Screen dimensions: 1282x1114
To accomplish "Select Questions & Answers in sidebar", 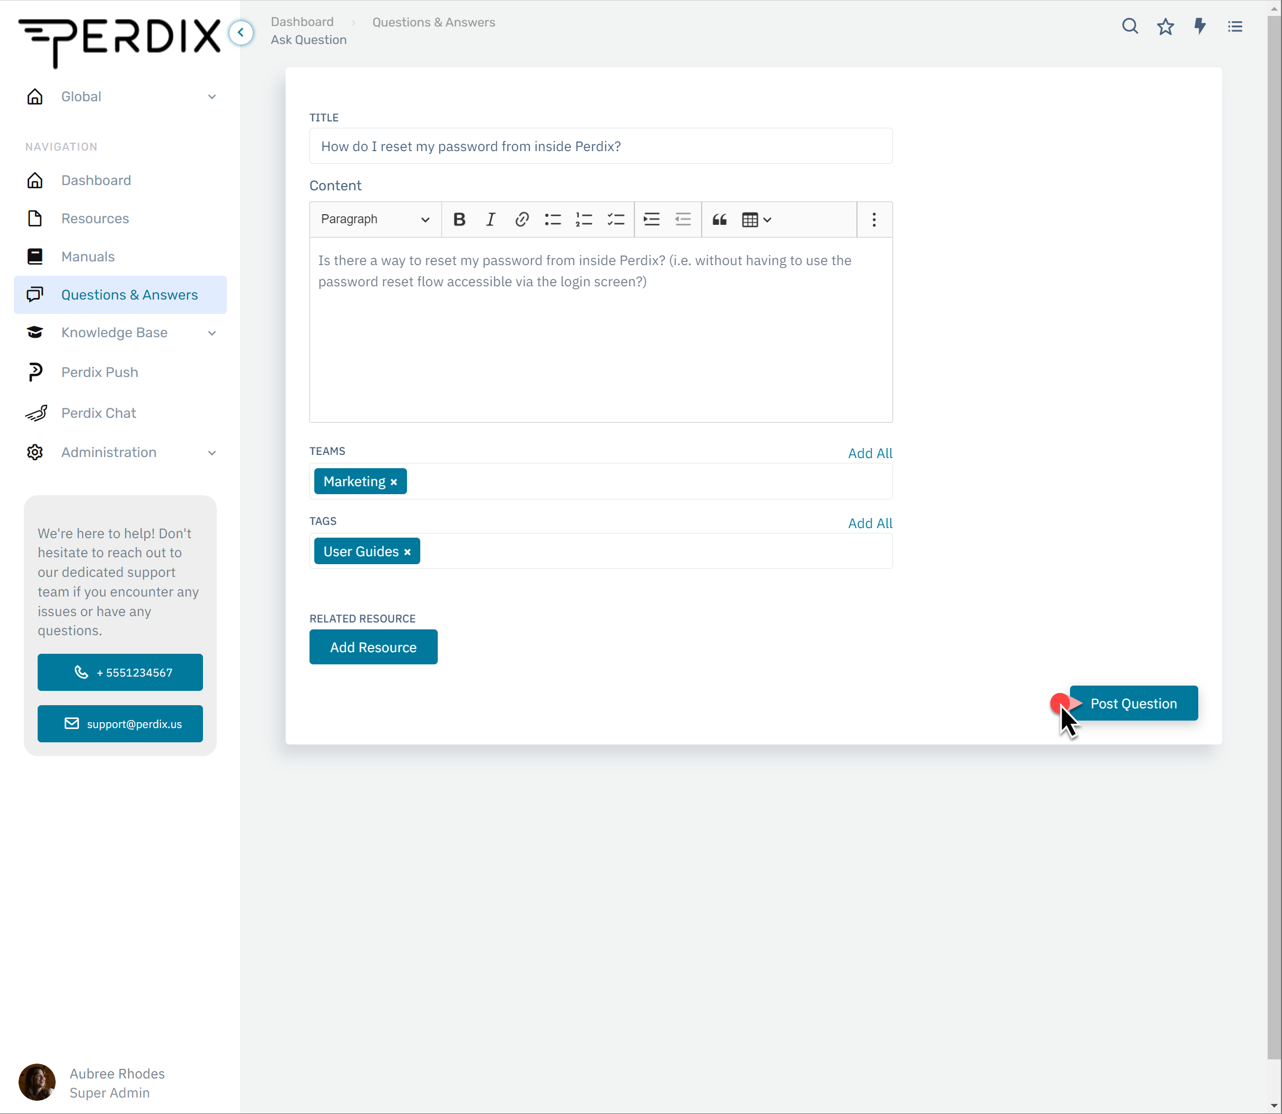I will (120, 295).
